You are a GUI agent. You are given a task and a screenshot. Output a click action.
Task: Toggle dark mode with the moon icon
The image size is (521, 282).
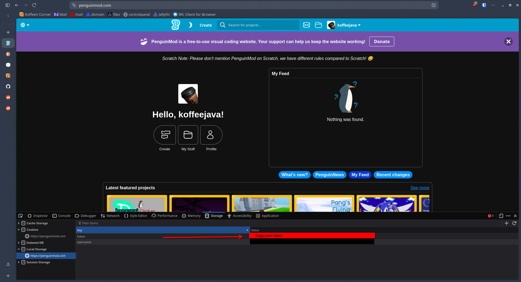click(x=190, y=25)
